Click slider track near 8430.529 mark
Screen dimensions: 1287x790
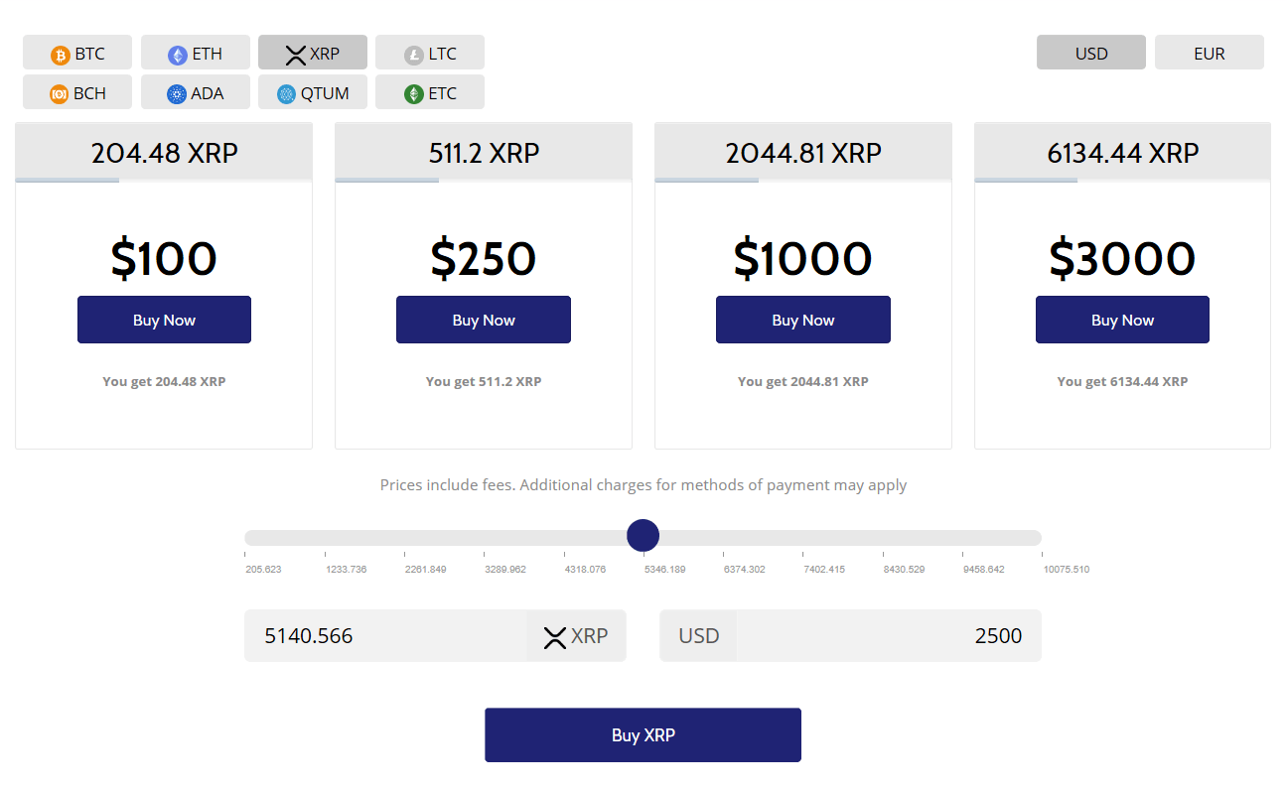[x=883, y=538]
